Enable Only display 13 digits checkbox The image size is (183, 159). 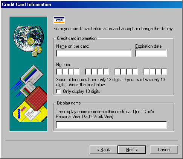point(59,91)
